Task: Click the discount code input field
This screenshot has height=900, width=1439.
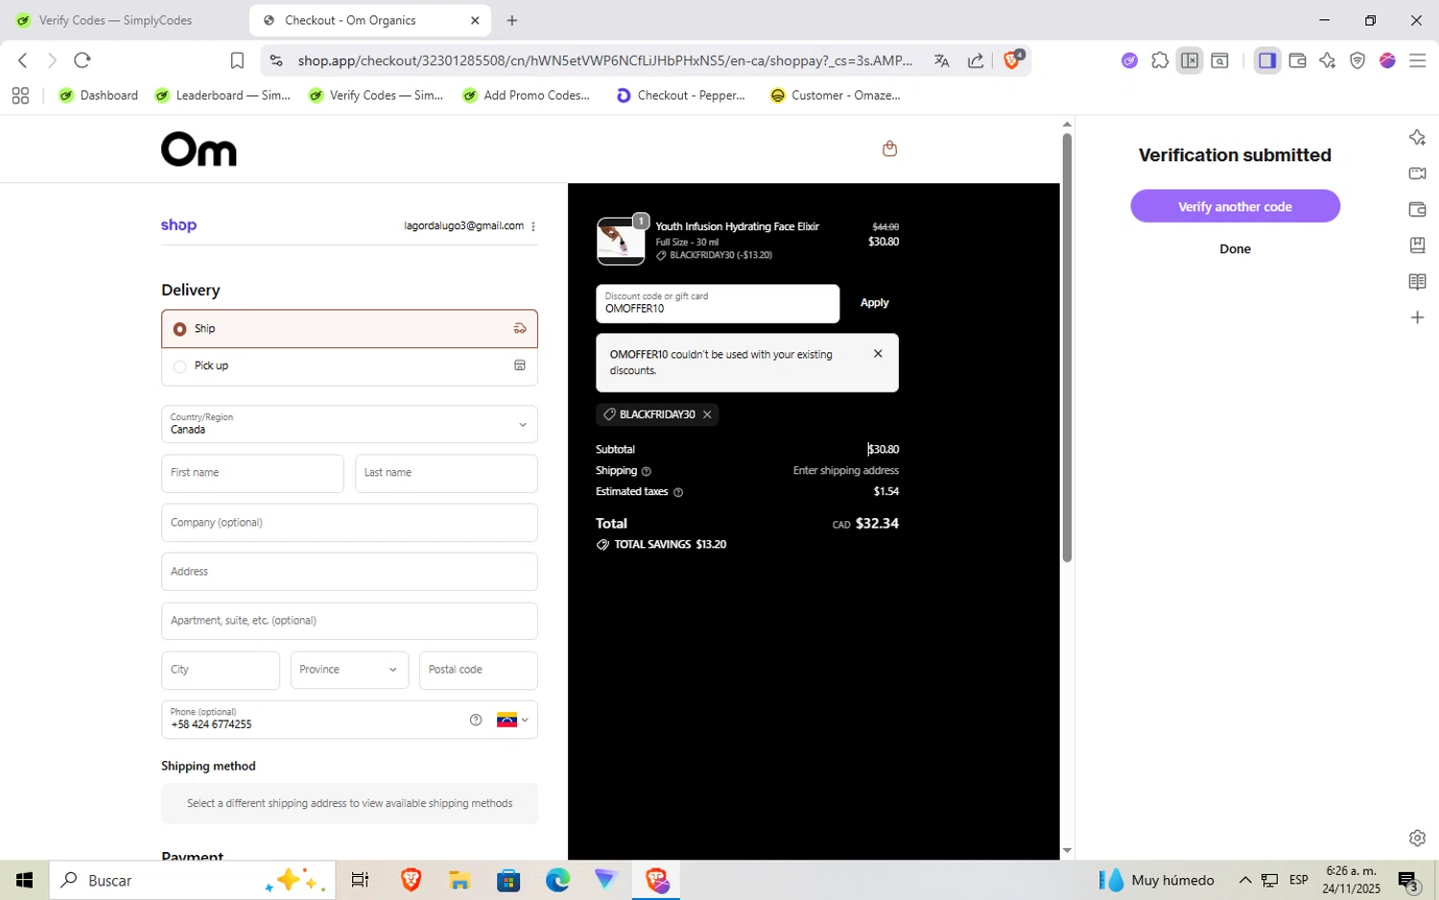Action: point(717,303)
